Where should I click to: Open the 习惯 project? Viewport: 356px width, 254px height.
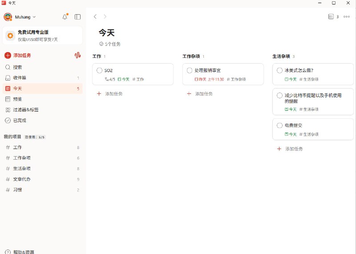coord(42,190)
